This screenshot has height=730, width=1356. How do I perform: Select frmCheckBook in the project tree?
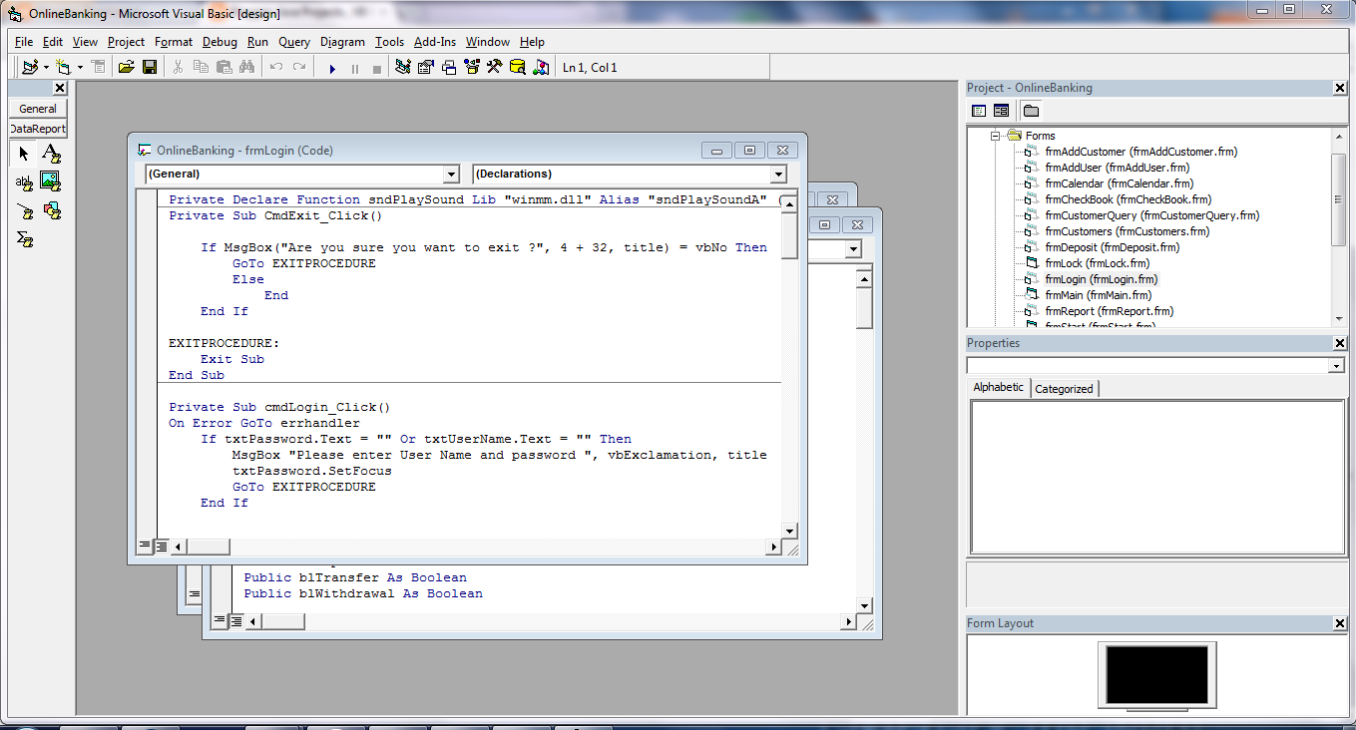pos(1129,199)
